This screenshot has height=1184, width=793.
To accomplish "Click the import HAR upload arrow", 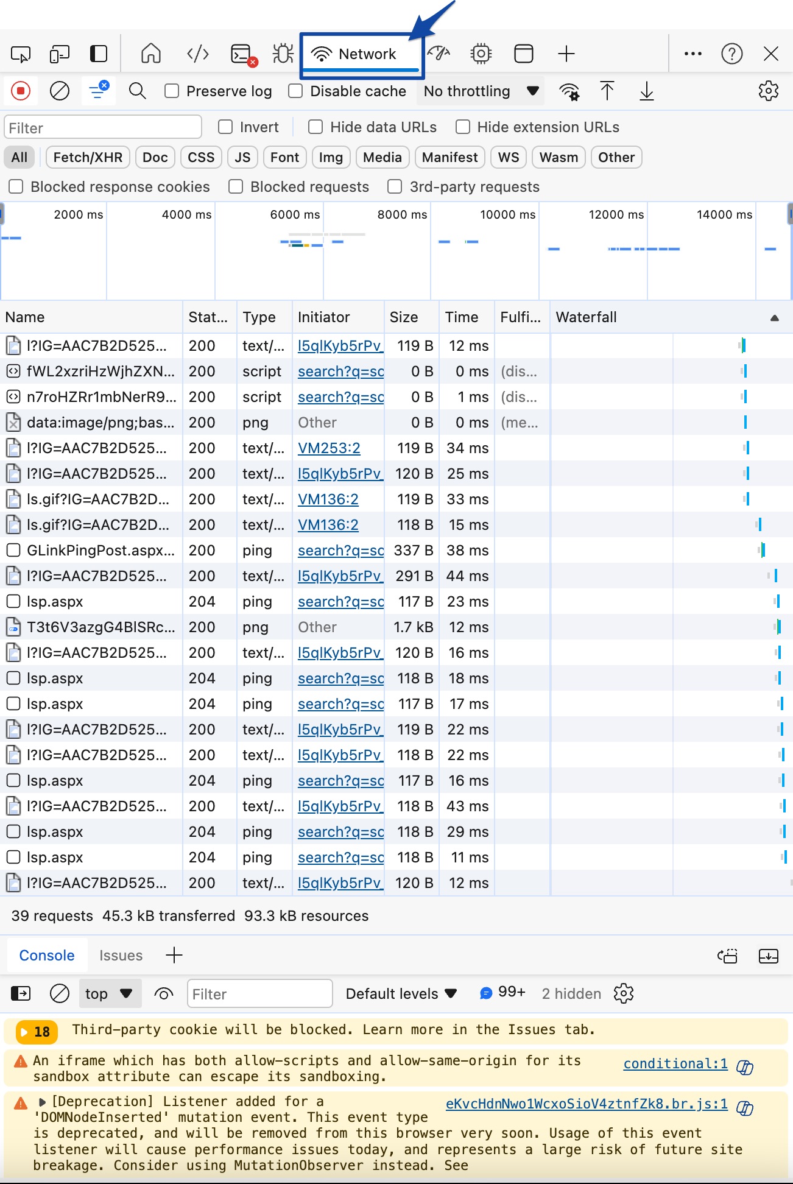I will pyautogui.click(x=607, y=91).
